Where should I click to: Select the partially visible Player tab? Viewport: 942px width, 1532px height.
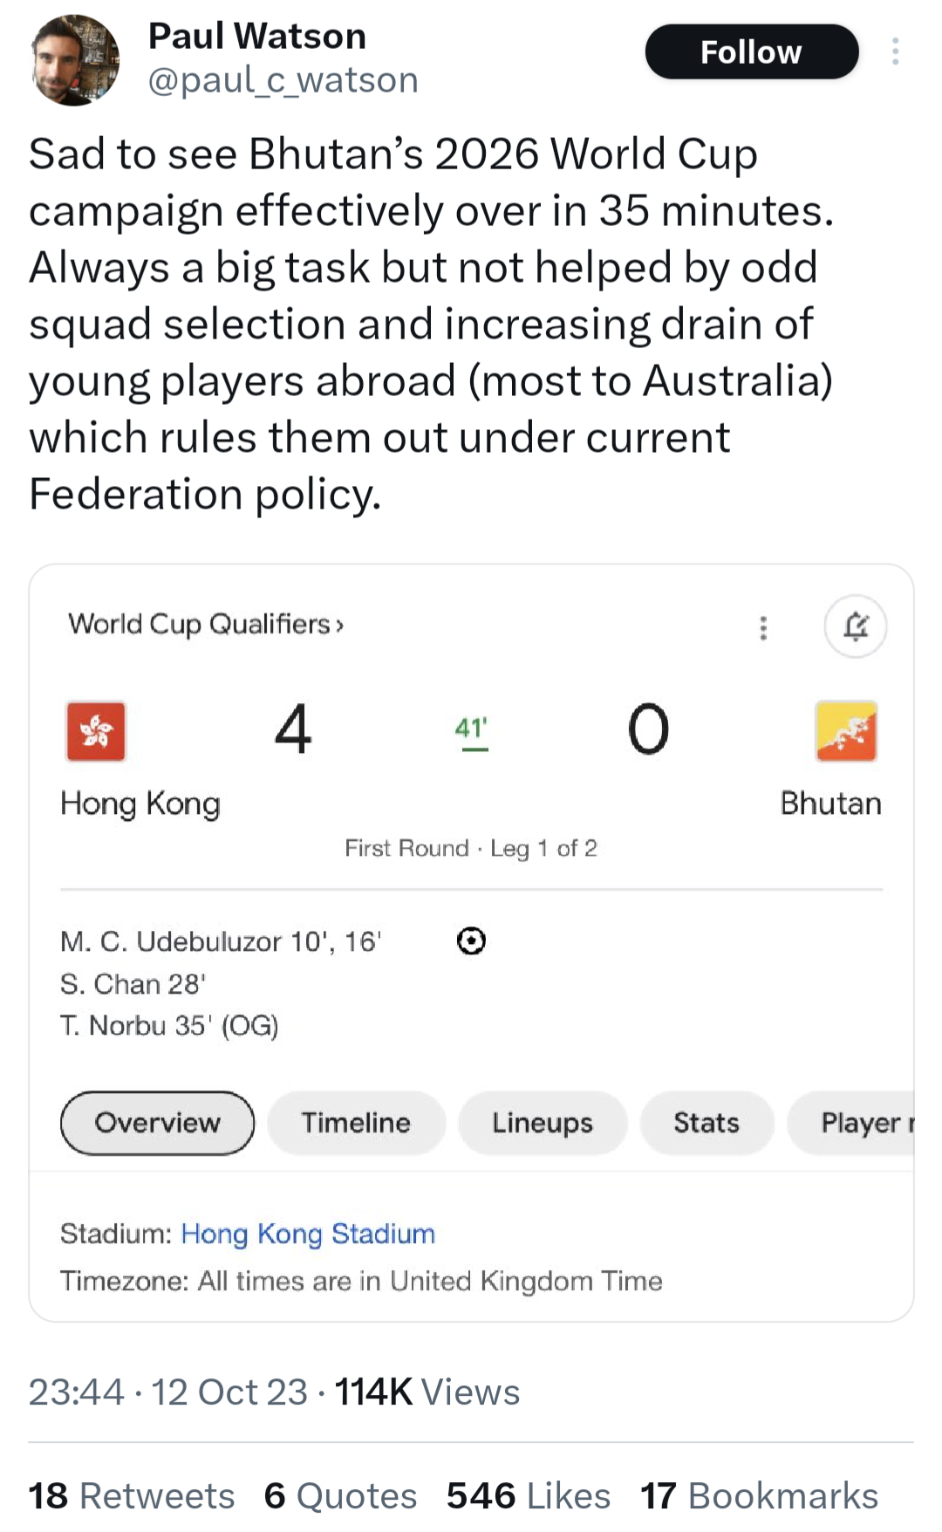pos(850,1123)
